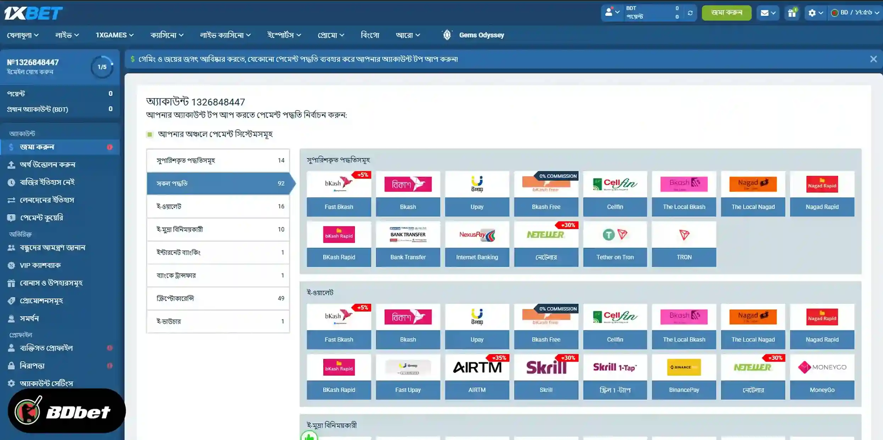Select the ক্রিপ্টোকারেন্সি category with 49 methods
This screenshot has height=440, width=883.
pyautogui.click(x=218, y=298)
